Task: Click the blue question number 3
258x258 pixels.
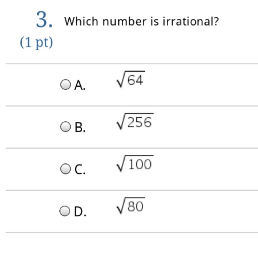Action: click(44, 19)
